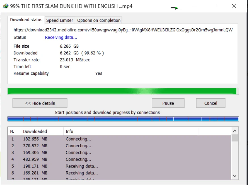Image resolution: width=248 pixels, height=185 pixels.
Task: Click the File size value 6.286 GB
Action: point(69,46)
